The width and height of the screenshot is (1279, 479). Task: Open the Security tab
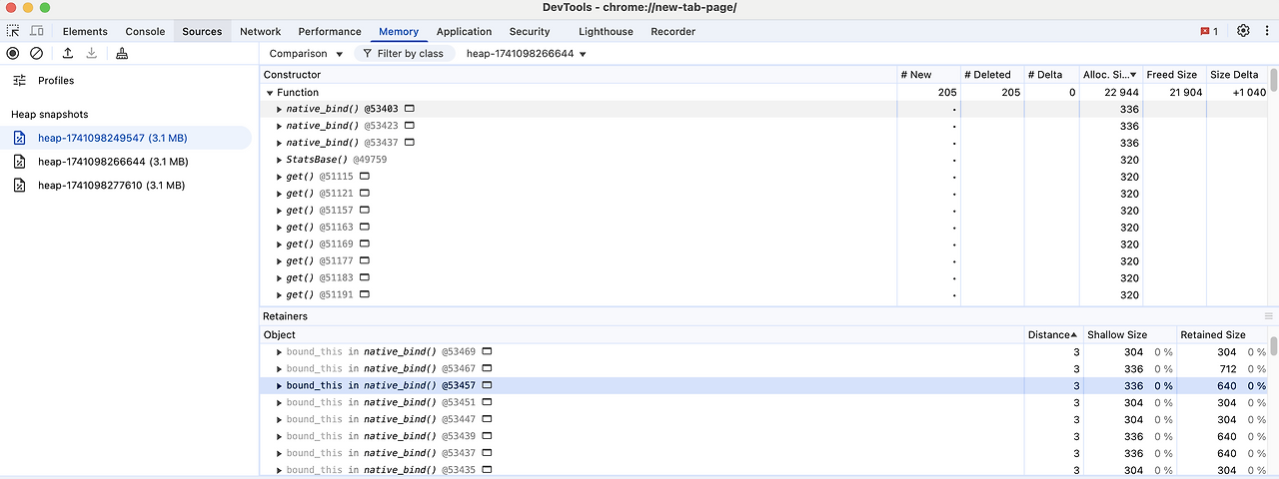pos(530,32)
